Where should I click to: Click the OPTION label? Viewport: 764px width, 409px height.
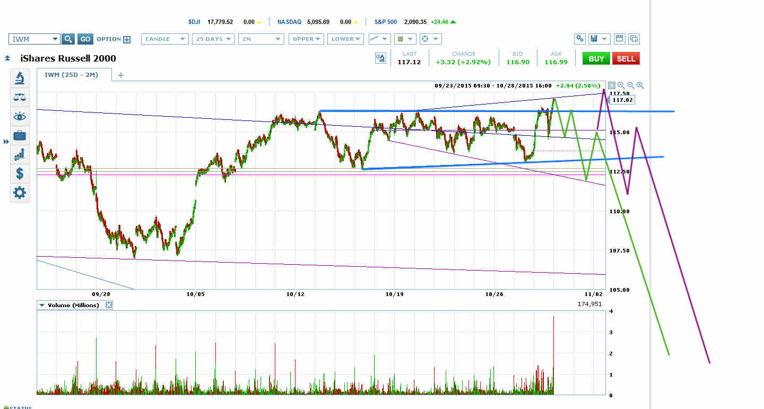click(x=109, y=39)
